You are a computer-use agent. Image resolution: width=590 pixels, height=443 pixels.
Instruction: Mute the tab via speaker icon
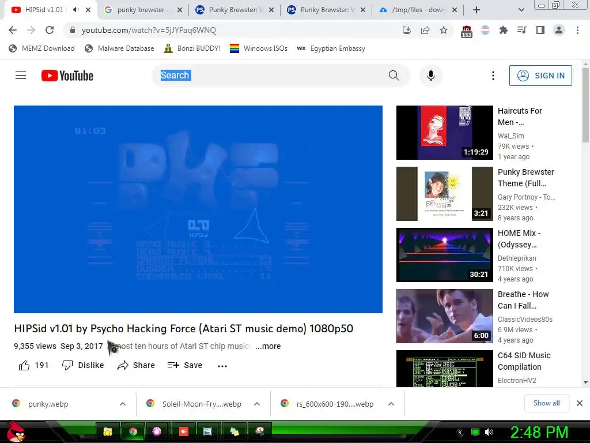(75, 10)
